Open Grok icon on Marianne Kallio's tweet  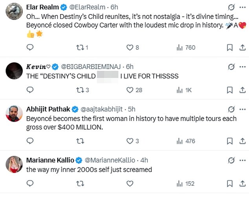tap(231, 161)
